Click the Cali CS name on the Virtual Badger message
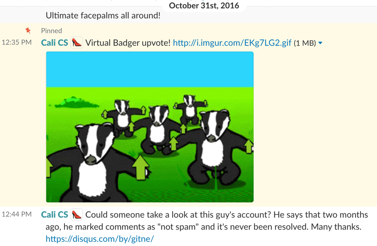The width and height of the screenshot is (377, 246). 55,43
